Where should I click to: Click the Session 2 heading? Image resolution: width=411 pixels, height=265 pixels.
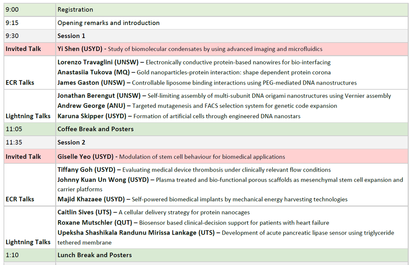tap(71, 142)
